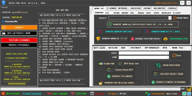The width and height of the screenshot is (192, 96).
Task: Click the green shield on Remove MDM All Patch
Action: (110, 24)
